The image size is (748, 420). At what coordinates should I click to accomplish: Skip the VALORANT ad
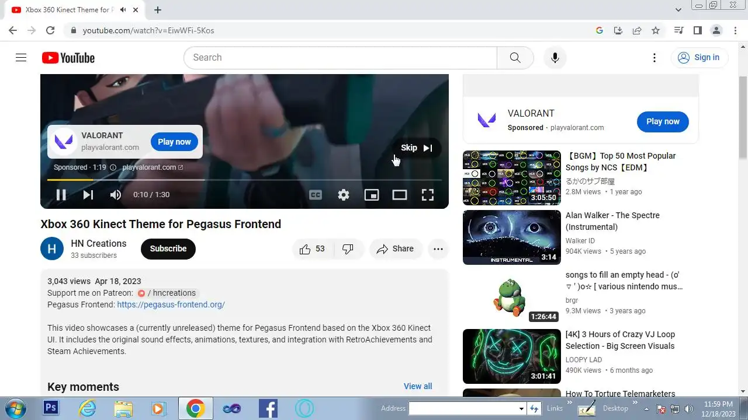click(x=417, y=148)
